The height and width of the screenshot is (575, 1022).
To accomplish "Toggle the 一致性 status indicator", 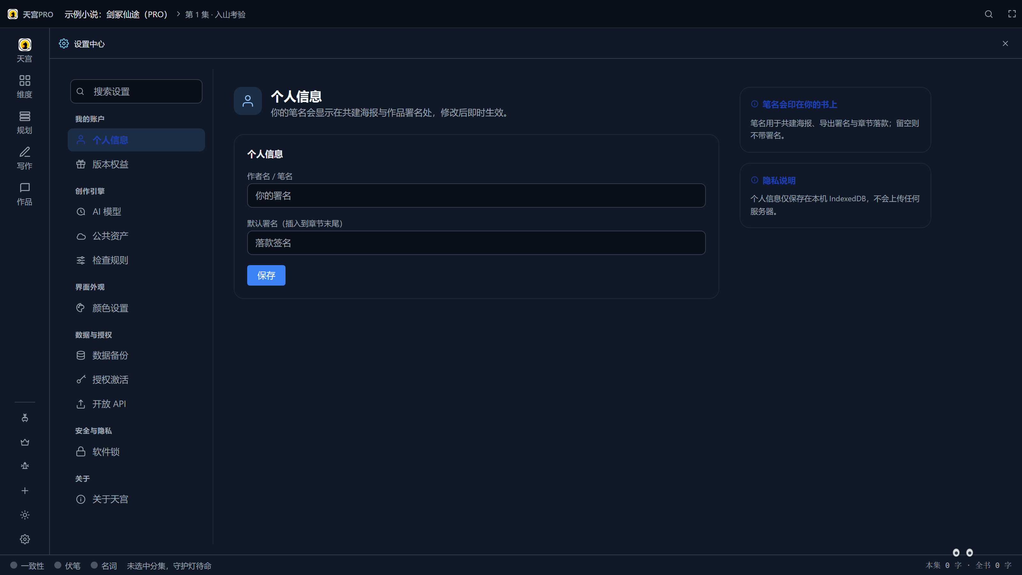I will tap(27, 565).
